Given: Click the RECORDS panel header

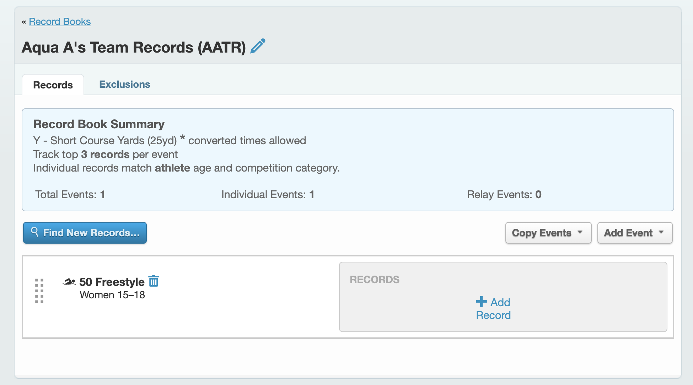Looking at the screenshot, I should pyautogui.click(x=375, y=280).
